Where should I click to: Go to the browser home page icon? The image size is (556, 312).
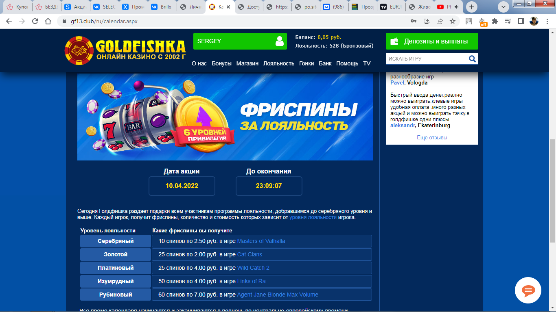[48, 21]
